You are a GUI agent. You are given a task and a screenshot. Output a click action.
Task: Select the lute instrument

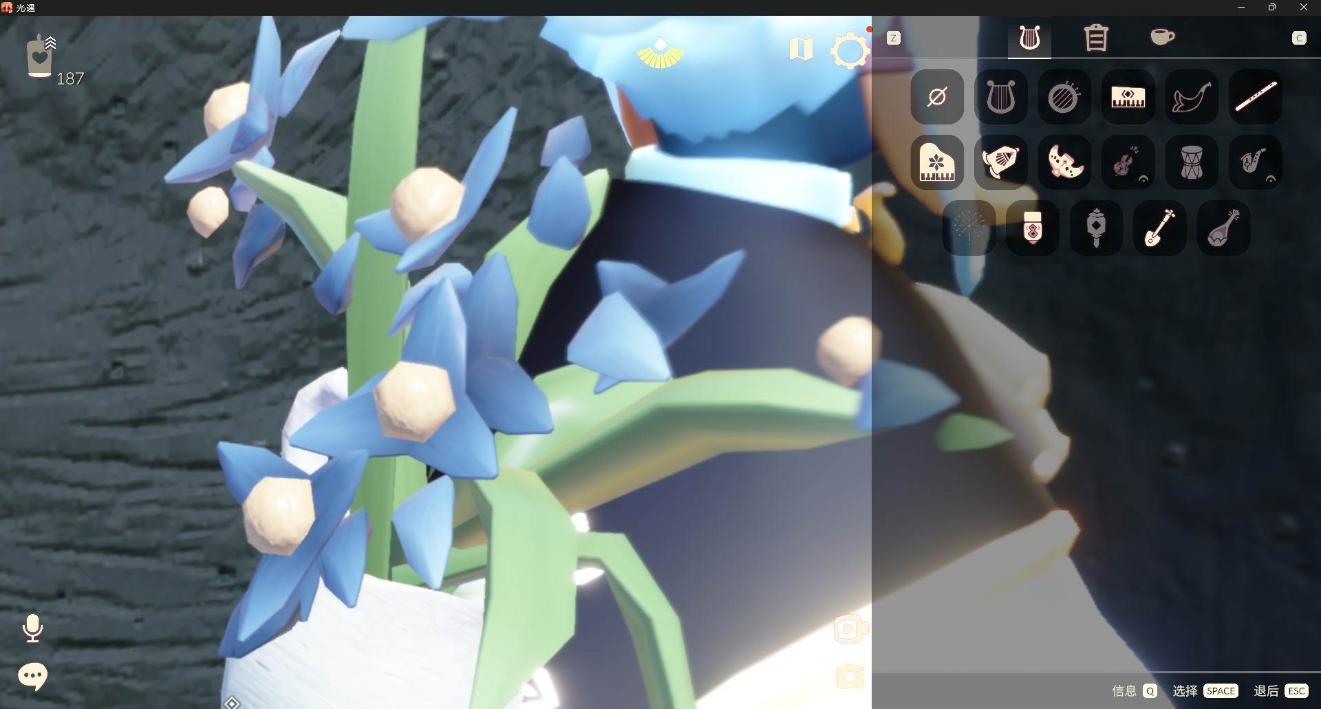click(x=1224, y=228)
